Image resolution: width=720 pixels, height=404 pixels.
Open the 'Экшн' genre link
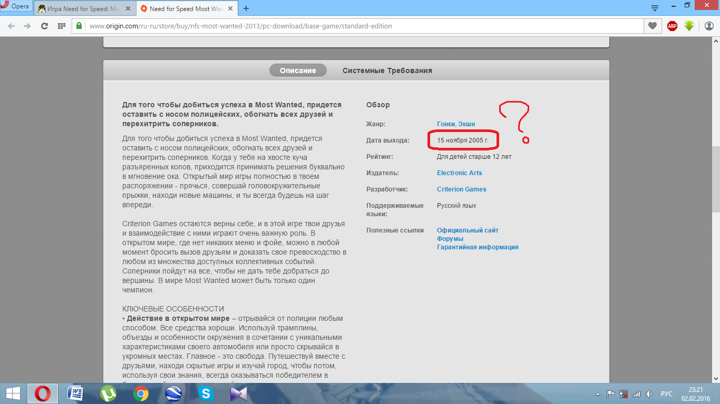(x=466, y=124)
